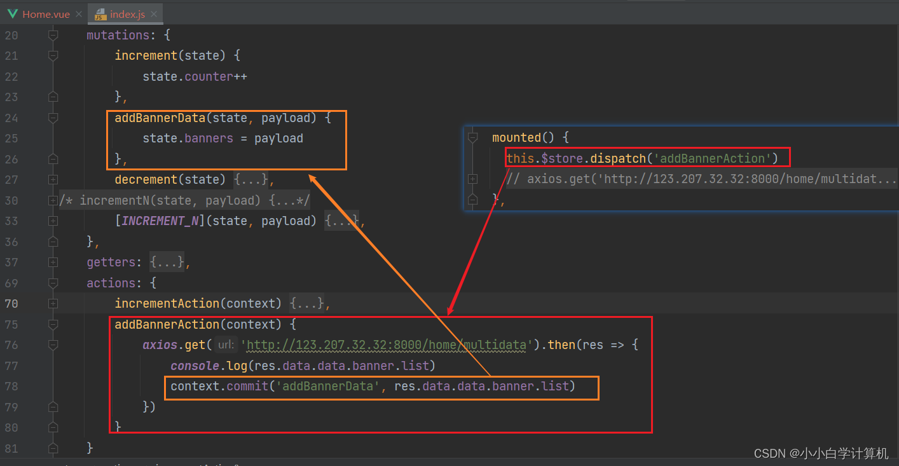Screen dimensions: 899x466
Task: Expand the folded {...} after getters
Action: click(x=167, y=263)
